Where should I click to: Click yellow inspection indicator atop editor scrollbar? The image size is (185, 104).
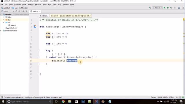pos(184,19)
